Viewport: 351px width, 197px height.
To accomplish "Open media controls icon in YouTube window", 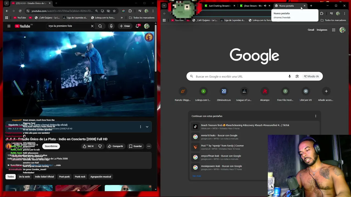I will 140,11.
